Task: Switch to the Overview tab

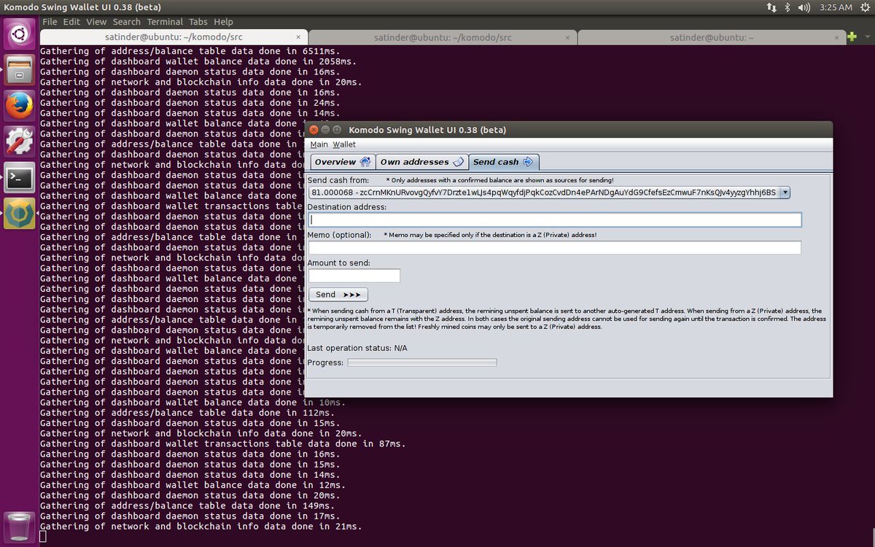Action: click(343, 162)
